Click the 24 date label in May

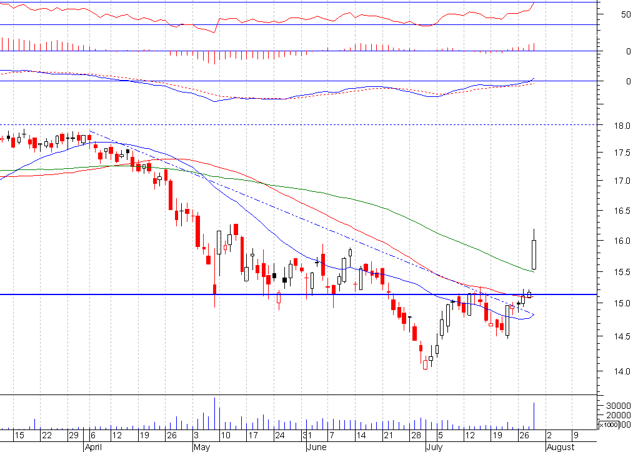(279, 436)
